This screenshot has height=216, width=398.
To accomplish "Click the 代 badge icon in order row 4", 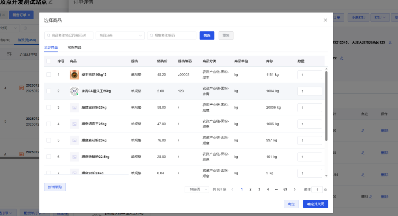I will pos(21,88).
